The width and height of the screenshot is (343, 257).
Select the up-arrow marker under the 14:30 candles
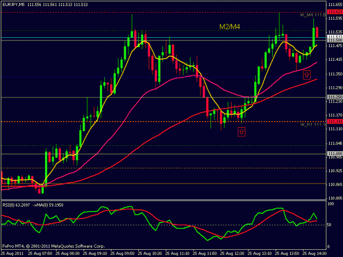click(307, 75)
